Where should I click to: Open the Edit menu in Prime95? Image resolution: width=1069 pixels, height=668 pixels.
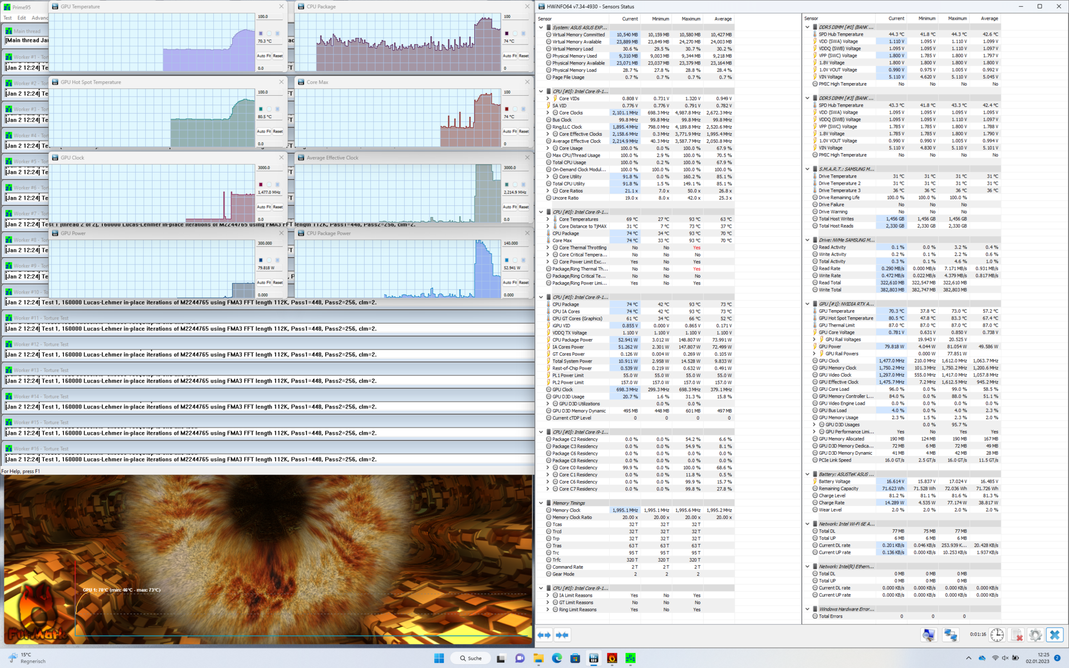(x=22, y=18)
